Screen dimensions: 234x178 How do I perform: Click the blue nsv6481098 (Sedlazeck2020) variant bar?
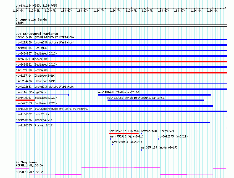click(154, 95)
